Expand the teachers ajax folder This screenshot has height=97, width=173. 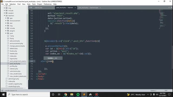click(x=6, y=18)
